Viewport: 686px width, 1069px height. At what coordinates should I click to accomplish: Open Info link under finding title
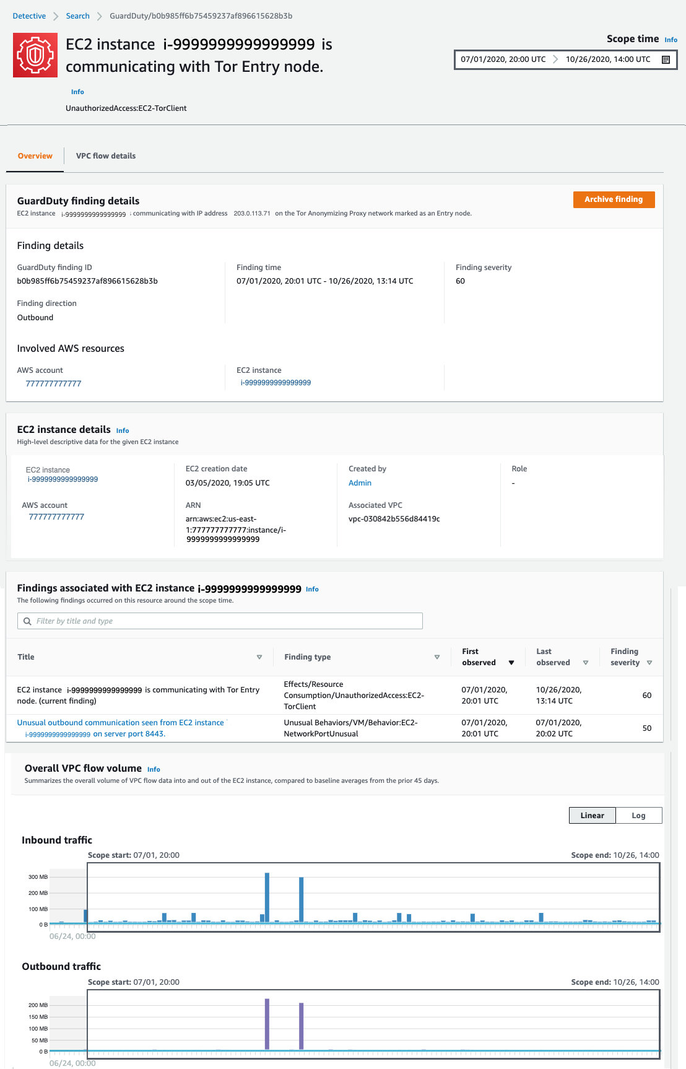(77, 92)
